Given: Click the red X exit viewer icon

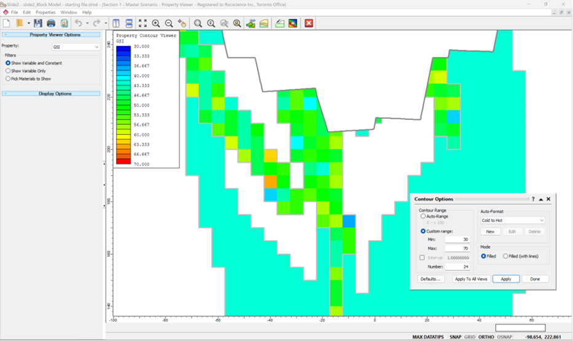Looking at the screenshot, I should 309,23.
